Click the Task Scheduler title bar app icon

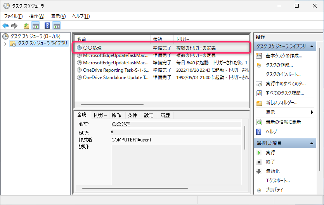7,6
